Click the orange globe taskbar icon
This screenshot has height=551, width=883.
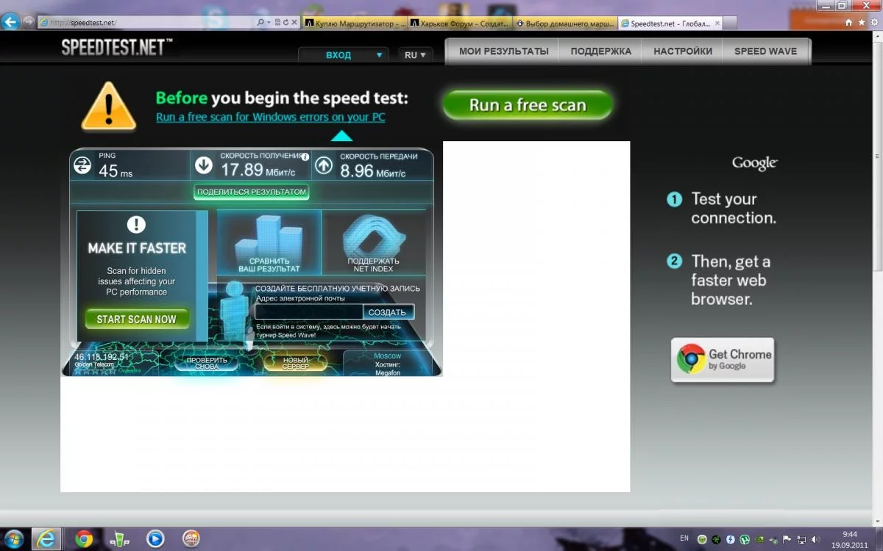click(x=191, y=539)
